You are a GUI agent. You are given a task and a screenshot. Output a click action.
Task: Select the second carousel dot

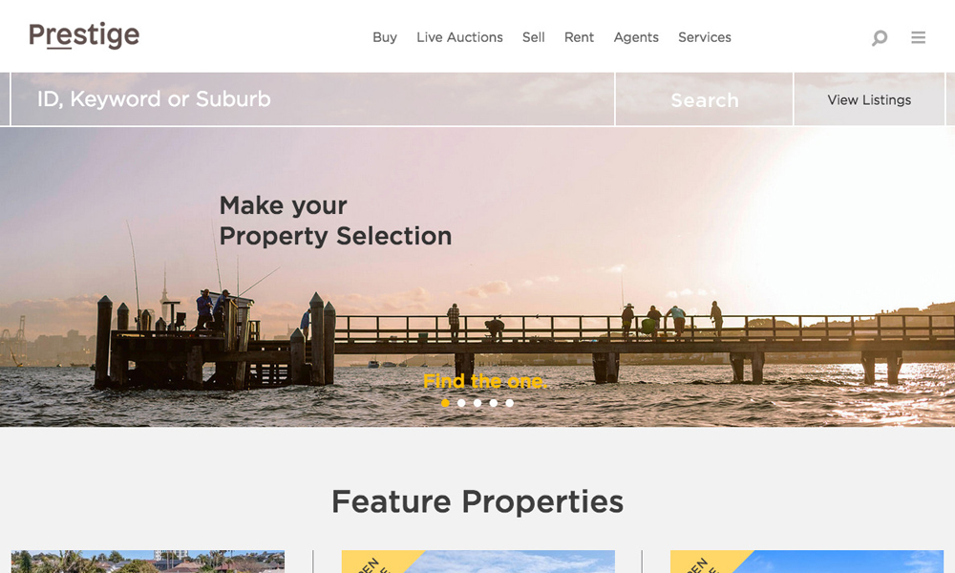pos(461,403)
